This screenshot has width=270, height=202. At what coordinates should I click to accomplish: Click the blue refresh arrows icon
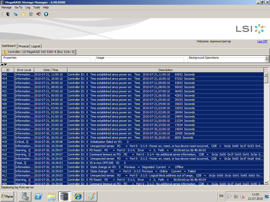pyautogui.click(x=16, y=14)
